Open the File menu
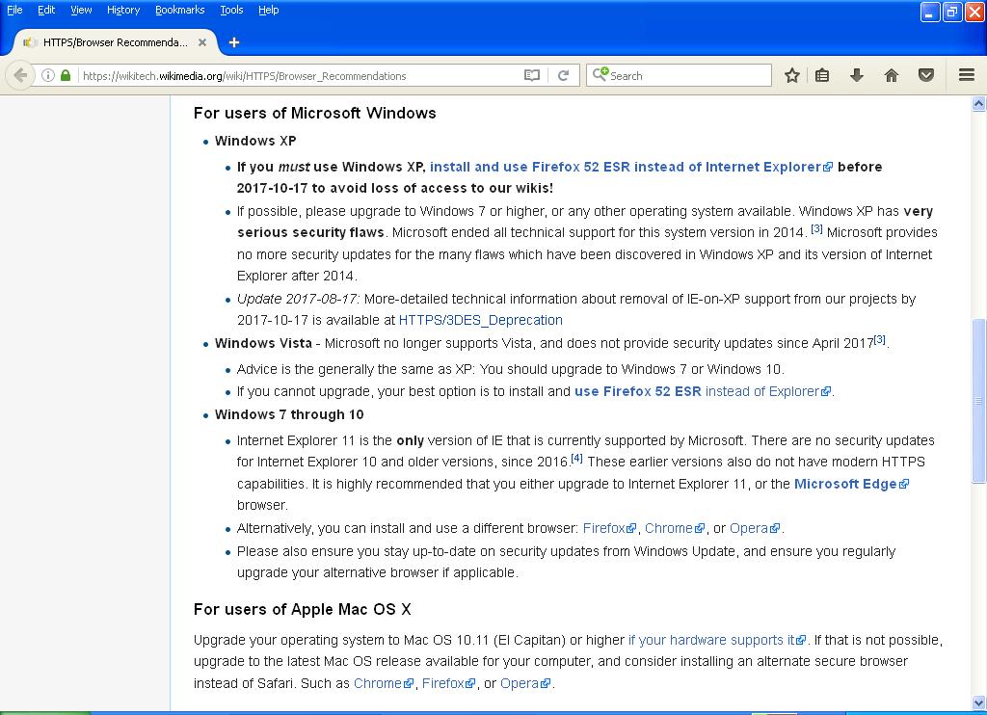This screenshot has width=987, height=715. (x=14, y=10)
